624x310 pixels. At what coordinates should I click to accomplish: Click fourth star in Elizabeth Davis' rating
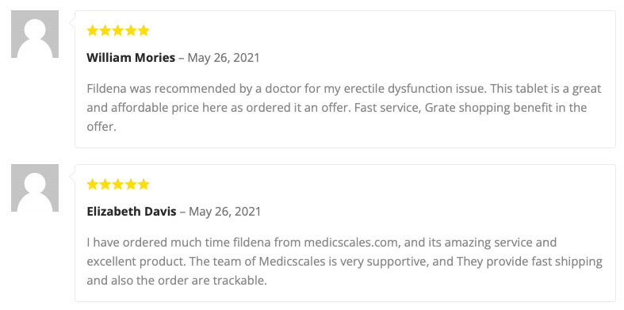coord(131,184)
